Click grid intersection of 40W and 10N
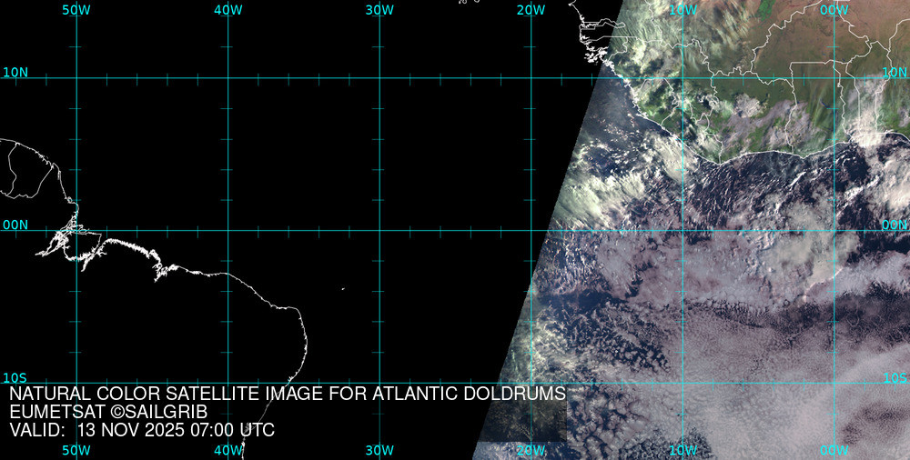910x460 pixels. pos(227,77)
